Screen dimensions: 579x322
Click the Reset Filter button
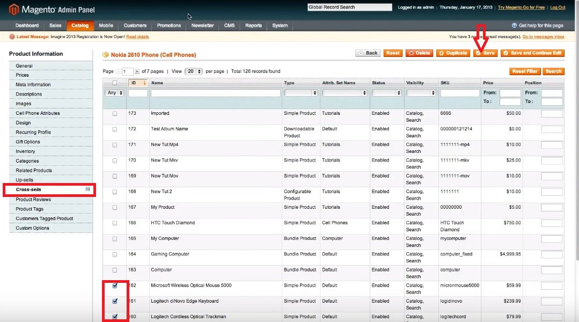pyautogui.click(x=525, y=71)
